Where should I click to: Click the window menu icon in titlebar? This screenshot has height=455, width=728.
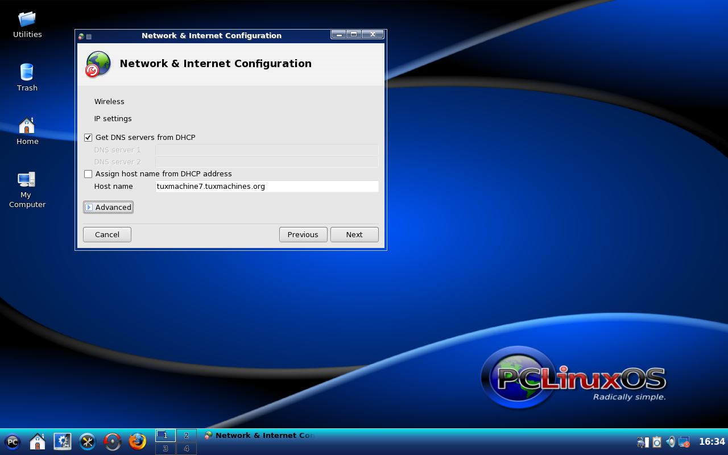pyautogui.click(x=81, y=36)
